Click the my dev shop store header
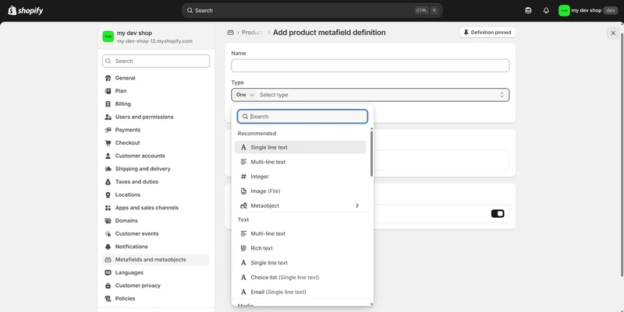Image resolution: width=624 pixels, height=312 pixels. click(156, 37)
